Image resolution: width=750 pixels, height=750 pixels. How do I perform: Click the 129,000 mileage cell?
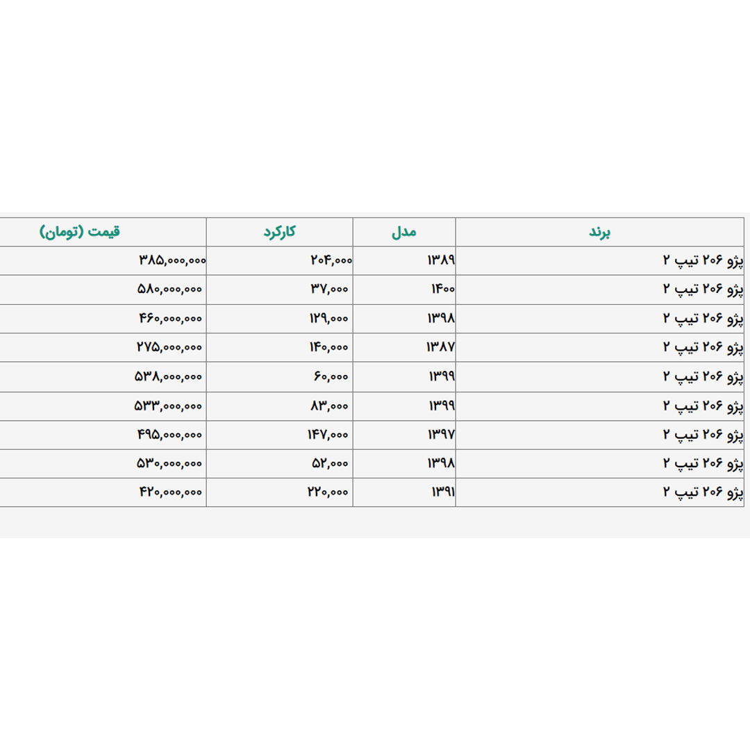(328, 319)
